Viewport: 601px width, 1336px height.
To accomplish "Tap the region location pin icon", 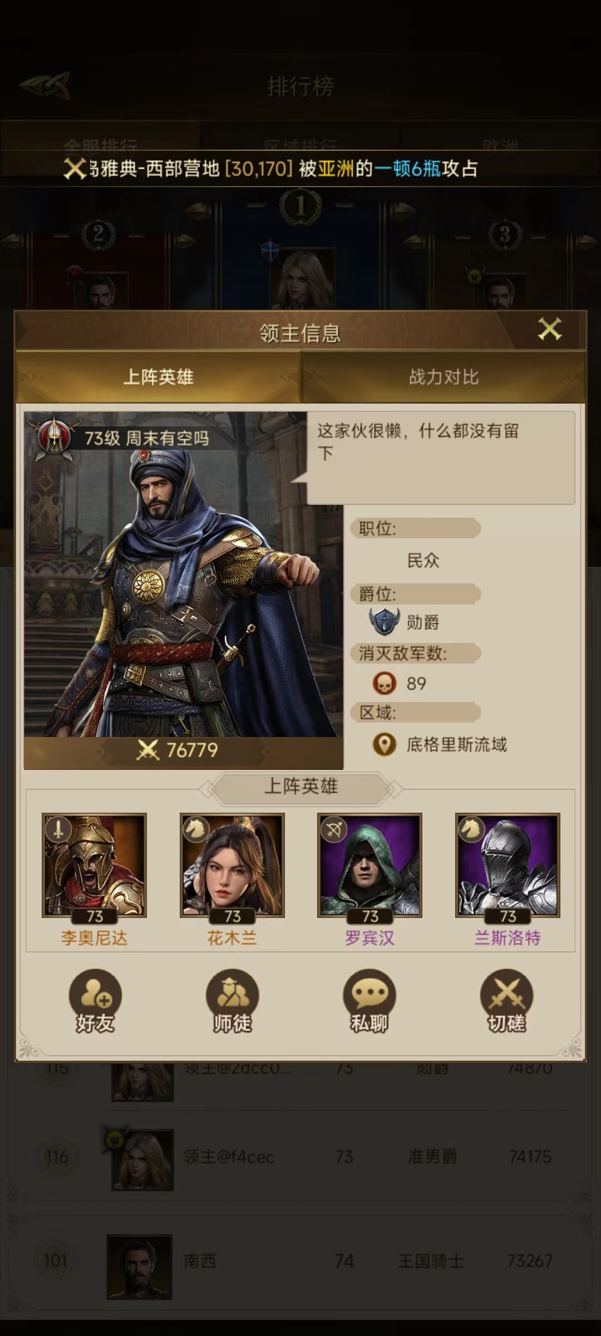I will 384,744.
